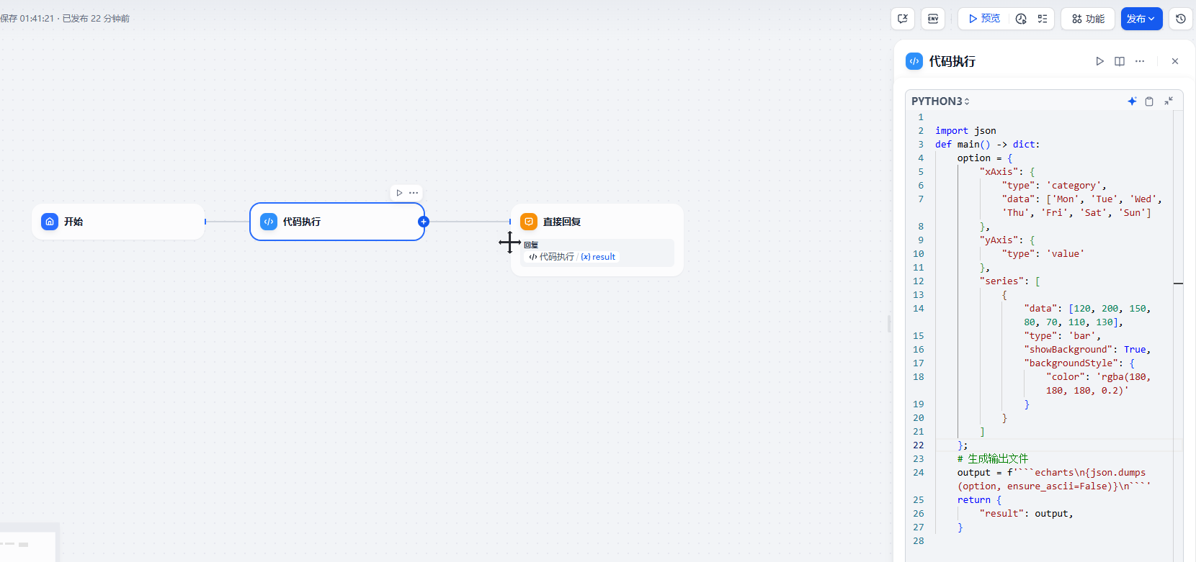Open the ENV environment variables panel
The width and height of the screenshot is (1196, 562).
coord(933,19)
